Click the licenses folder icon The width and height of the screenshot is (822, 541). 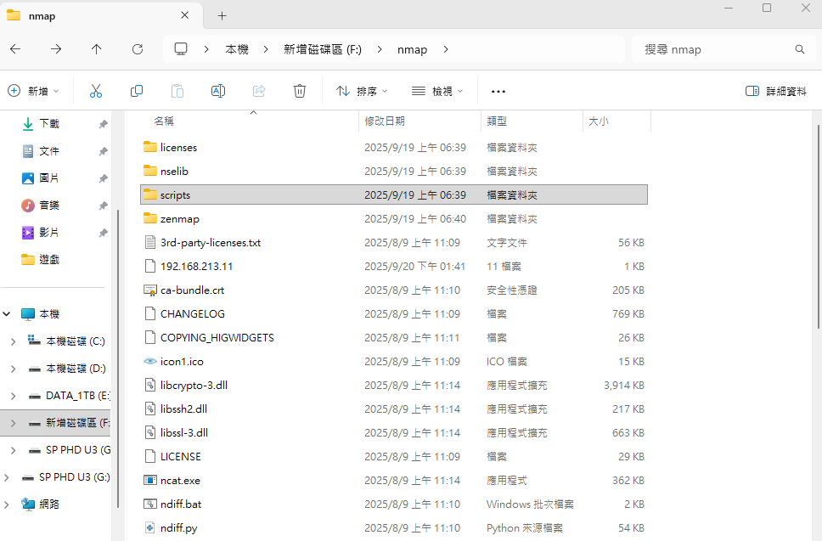click(150, 147)
